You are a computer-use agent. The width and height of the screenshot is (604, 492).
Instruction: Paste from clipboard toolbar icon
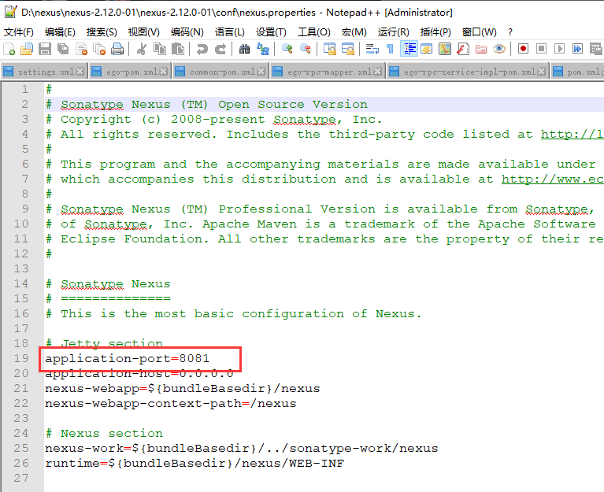click(178, 49)
